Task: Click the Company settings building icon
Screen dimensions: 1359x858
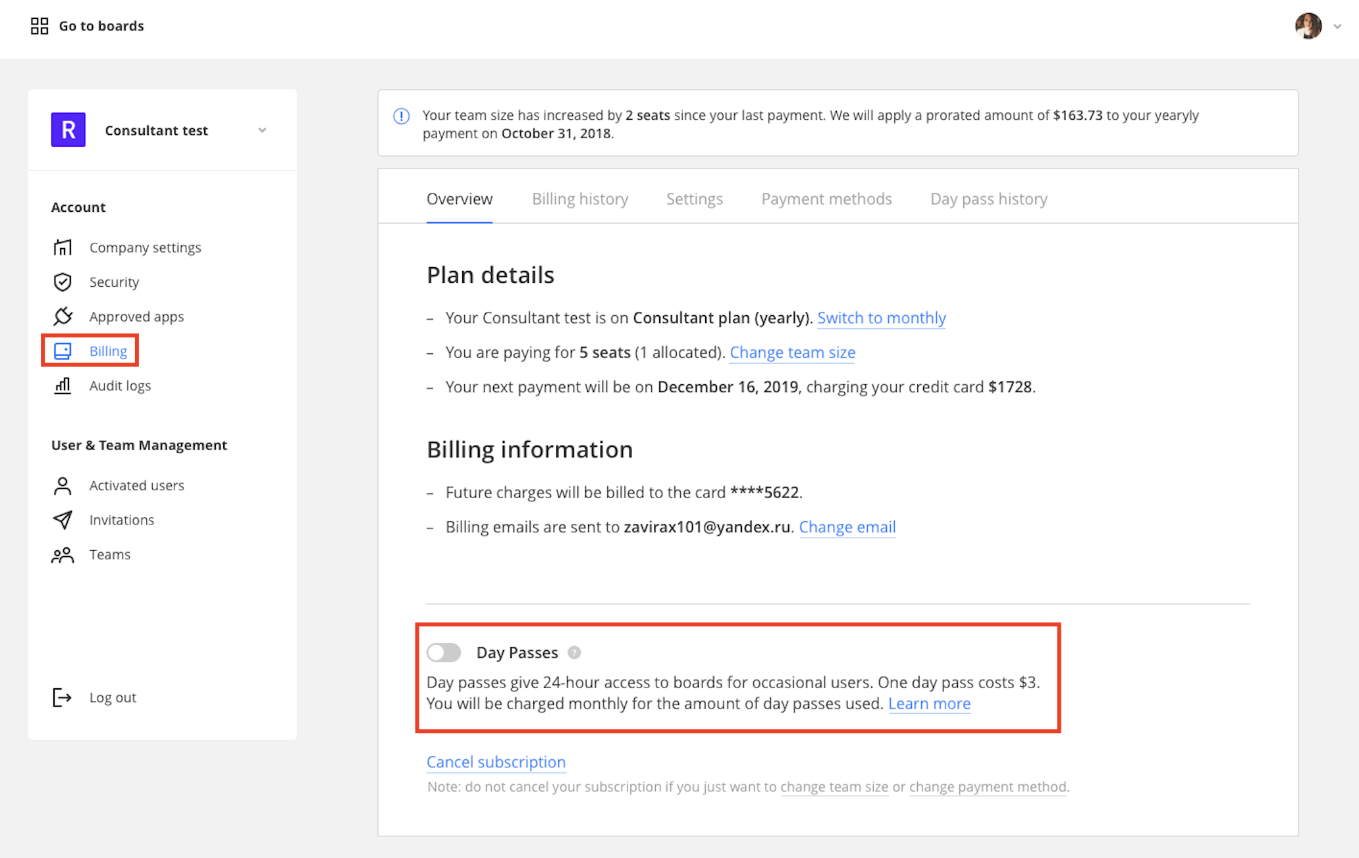Action: [63, 247]
